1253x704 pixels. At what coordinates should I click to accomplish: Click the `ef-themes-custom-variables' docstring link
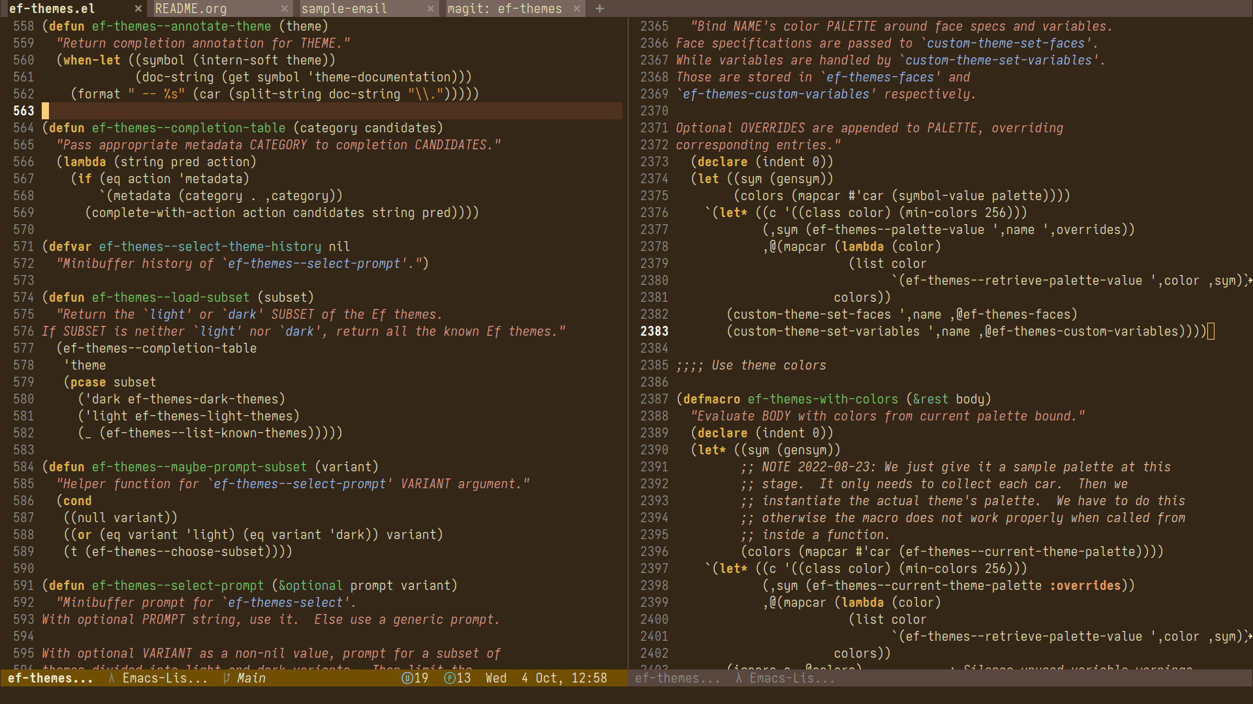[x=777, y=94]
